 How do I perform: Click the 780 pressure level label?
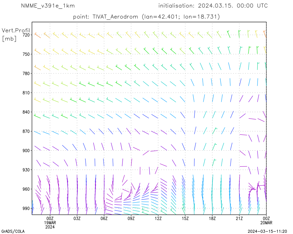click(26, 73)
